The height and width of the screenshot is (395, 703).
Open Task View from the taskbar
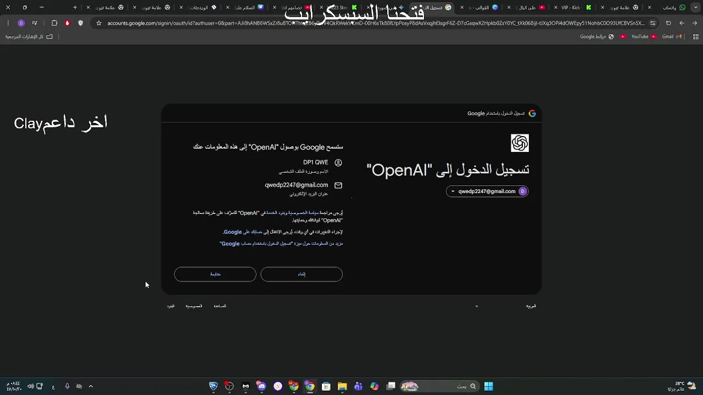point(391,386)
